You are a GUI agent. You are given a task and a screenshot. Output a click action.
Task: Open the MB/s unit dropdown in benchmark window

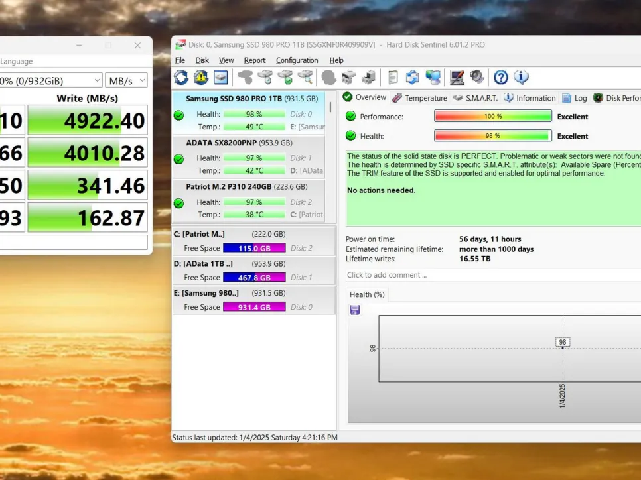tap(126, 80)
